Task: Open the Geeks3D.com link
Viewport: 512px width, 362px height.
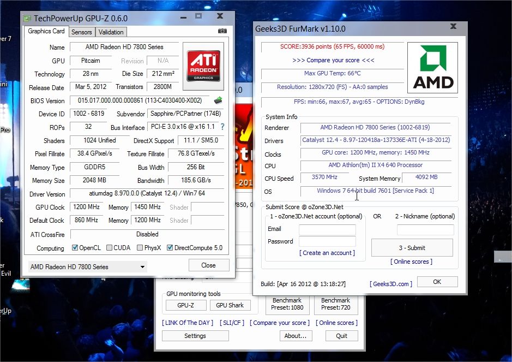Action: click(391, 284)
